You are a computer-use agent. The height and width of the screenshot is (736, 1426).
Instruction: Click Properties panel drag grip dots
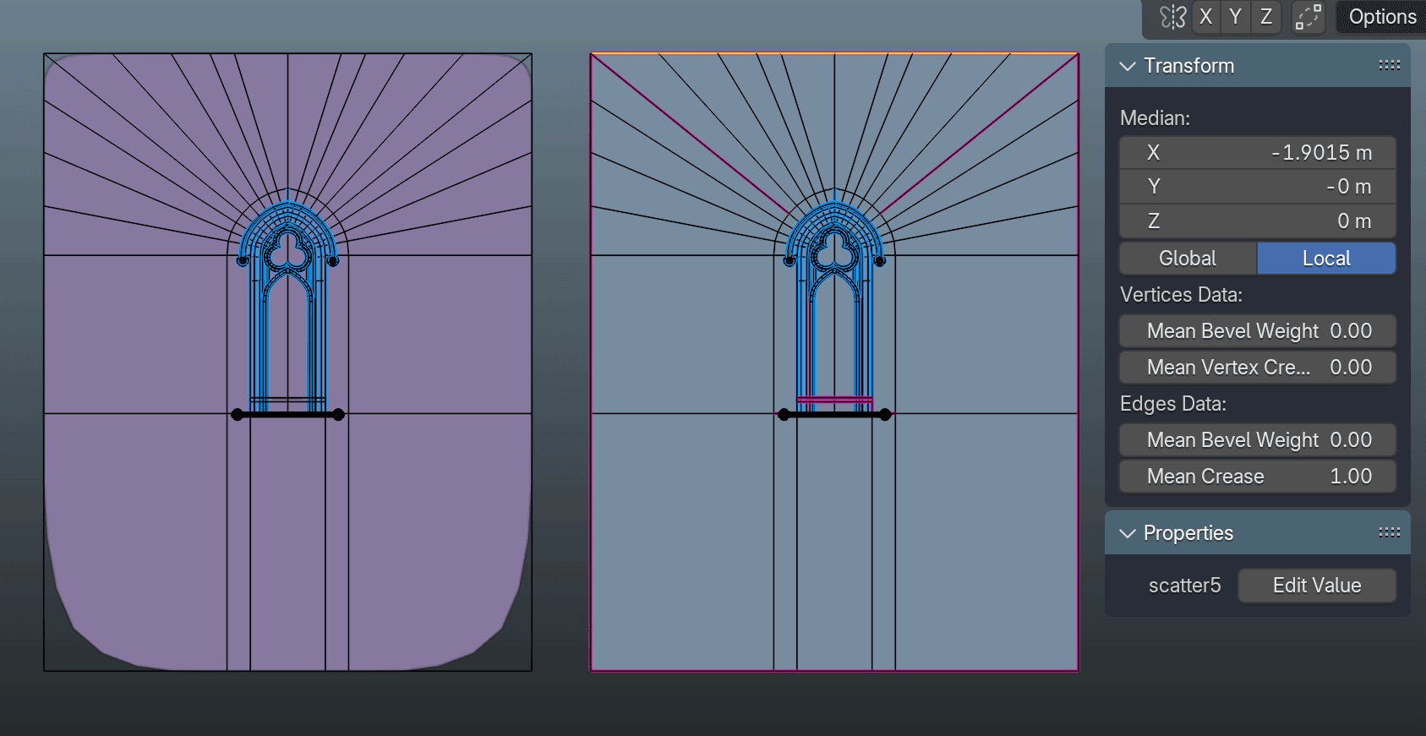tap(1390, 532)
